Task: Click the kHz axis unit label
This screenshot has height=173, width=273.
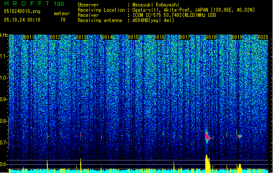Action: pyautogui.click(x=4, y=35)
